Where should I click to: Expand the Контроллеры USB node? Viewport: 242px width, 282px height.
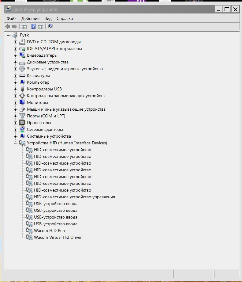point(15,89)
